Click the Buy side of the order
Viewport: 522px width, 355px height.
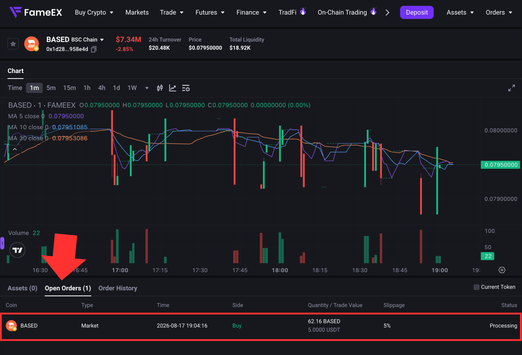(x=237, y=326)
